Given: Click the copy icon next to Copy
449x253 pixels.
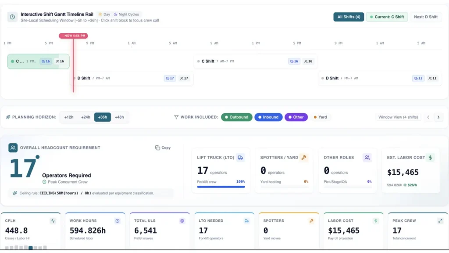Looking at the screenshot, I should pos(157,148).
